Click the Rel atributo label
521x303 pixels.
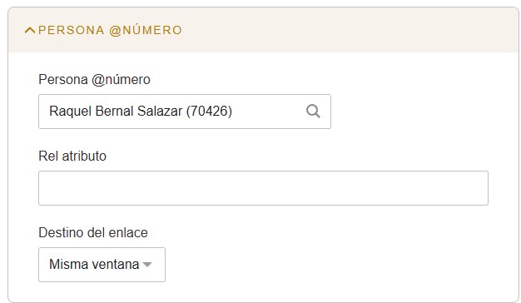(x=72, y=156)
